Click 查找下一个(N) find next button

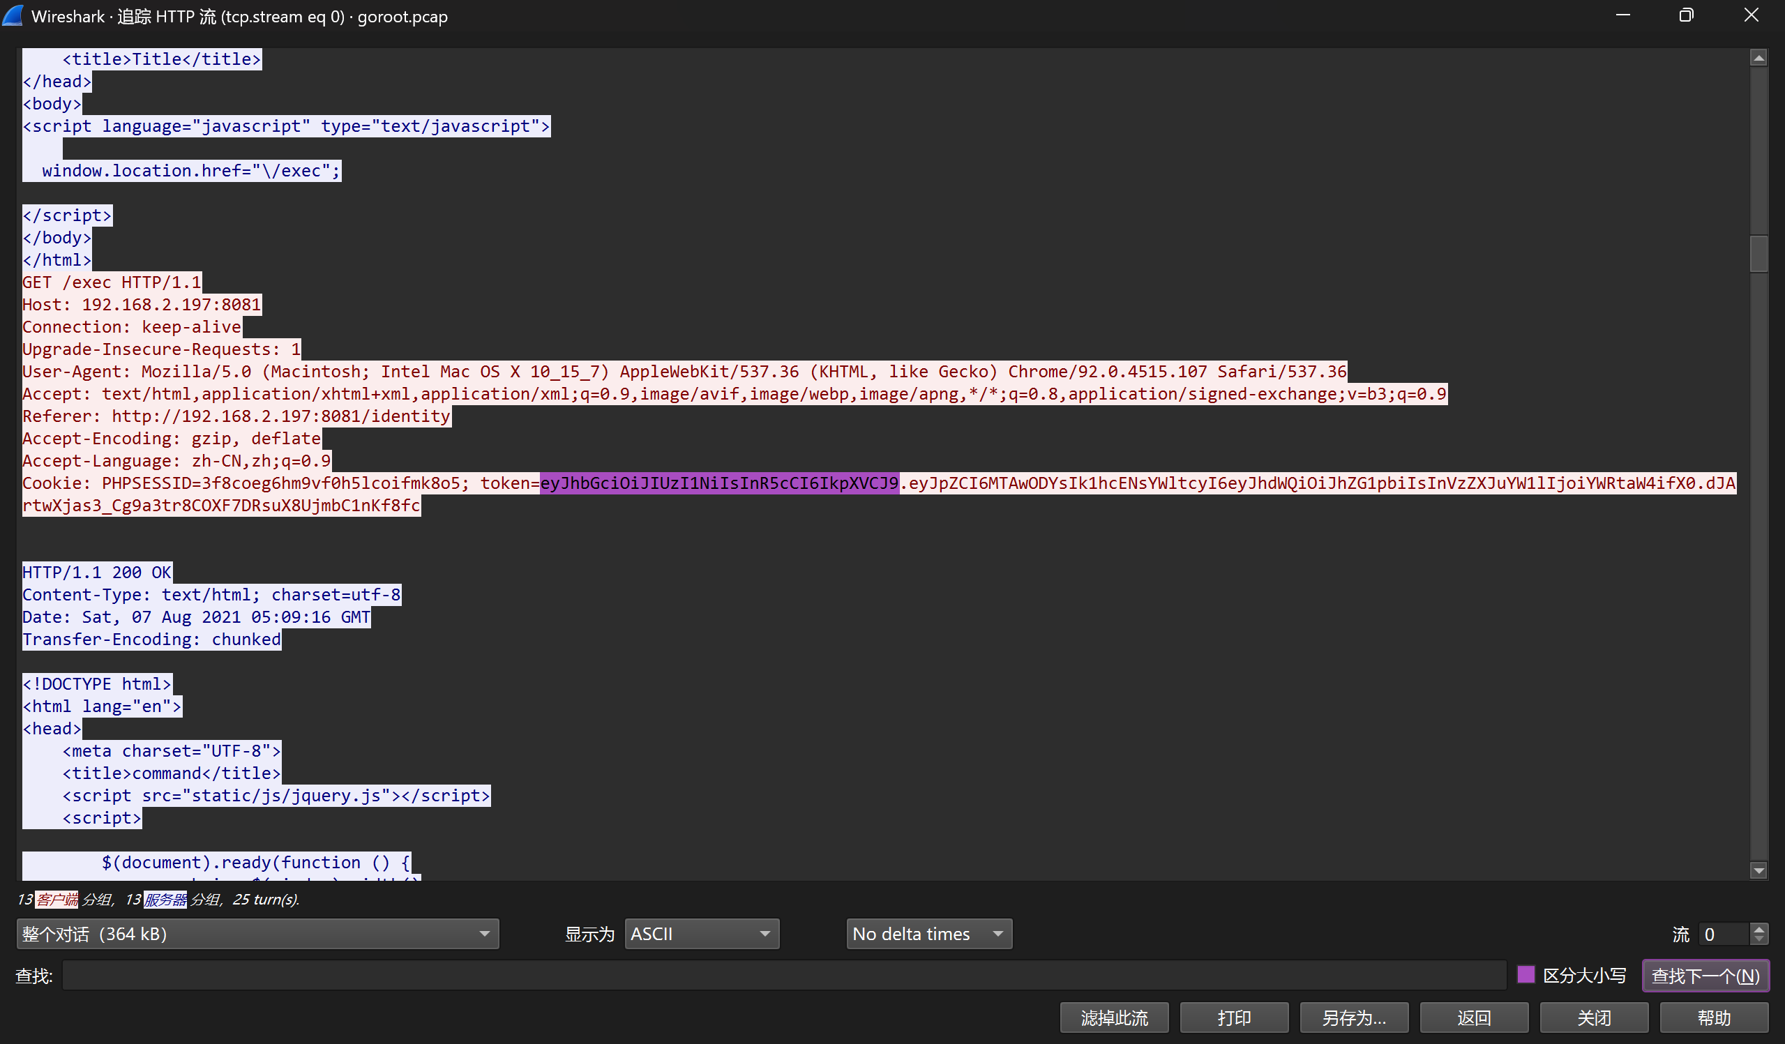[1705, 975]
